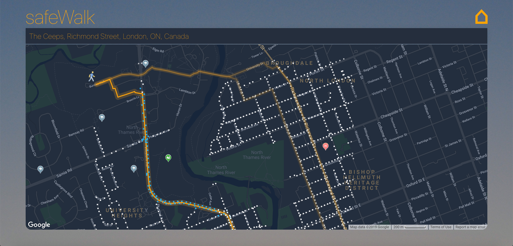Click the green golf course marker

click(x=168, y=158)
